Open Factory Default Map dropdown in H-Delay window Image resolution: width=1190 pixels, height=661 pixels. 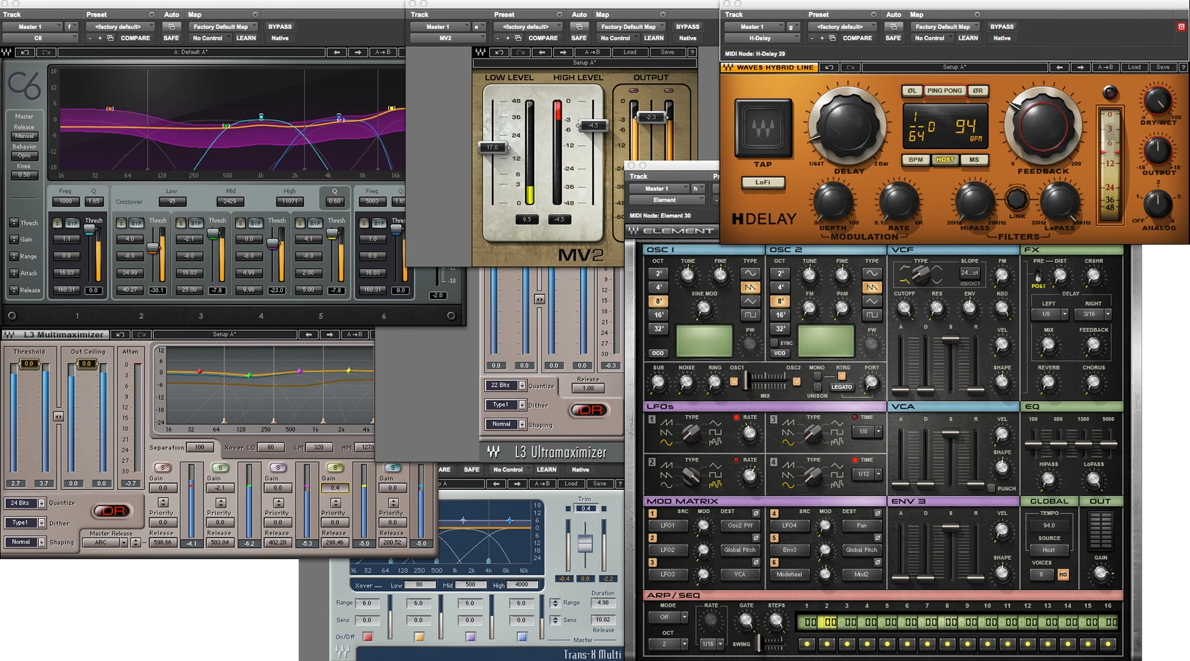tap(947, 26)
